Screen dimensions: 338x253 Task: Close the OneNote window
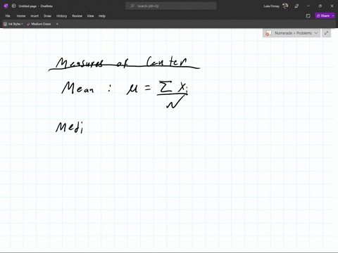(332, 6)
